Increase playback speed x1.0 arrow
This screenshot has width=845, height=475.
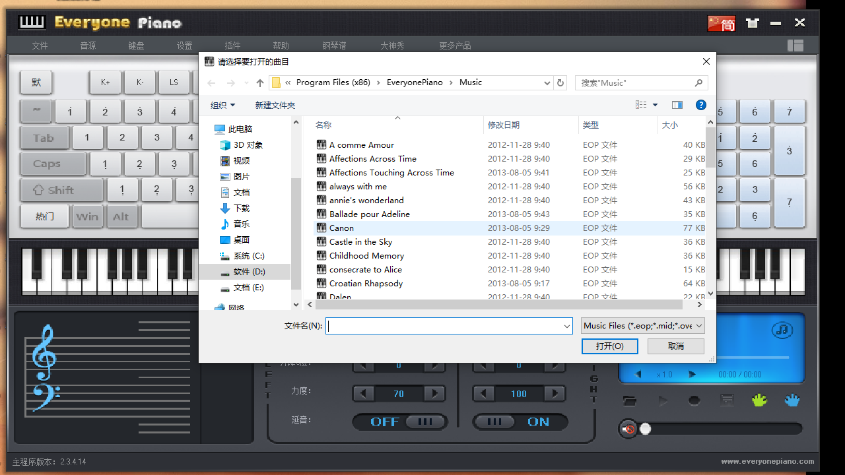pyautogui.click(x=692, y=374)
